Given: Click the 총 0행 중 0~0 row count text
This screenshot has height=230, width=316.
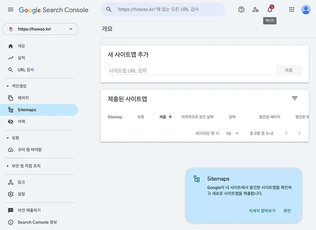Looking at the screenshot, I should point(261,133).
